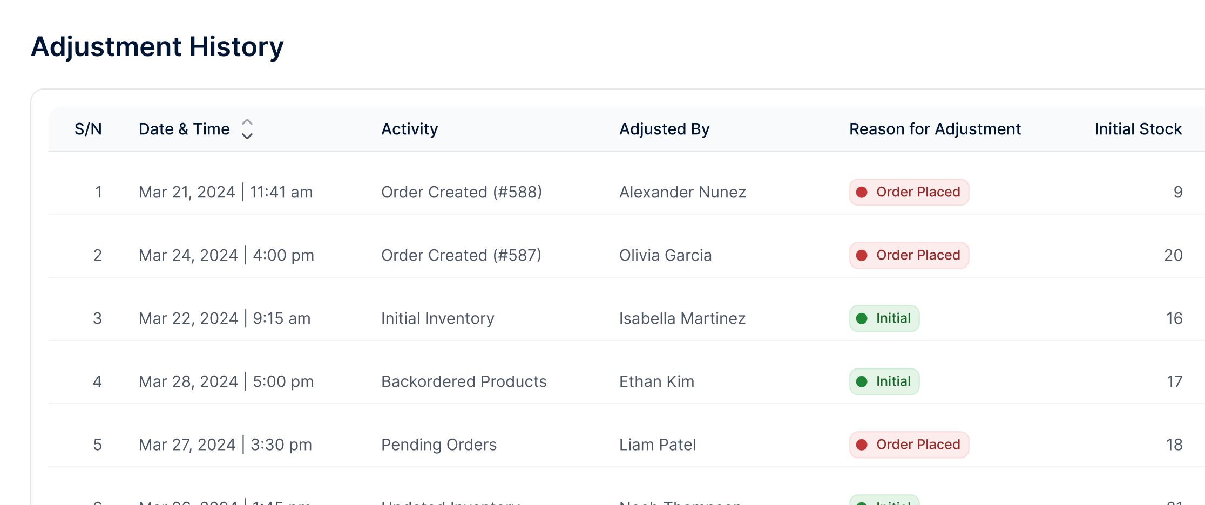Click the Initial Inventory activity entry
The image size is (1205, 505).
[x=437, y=318]
